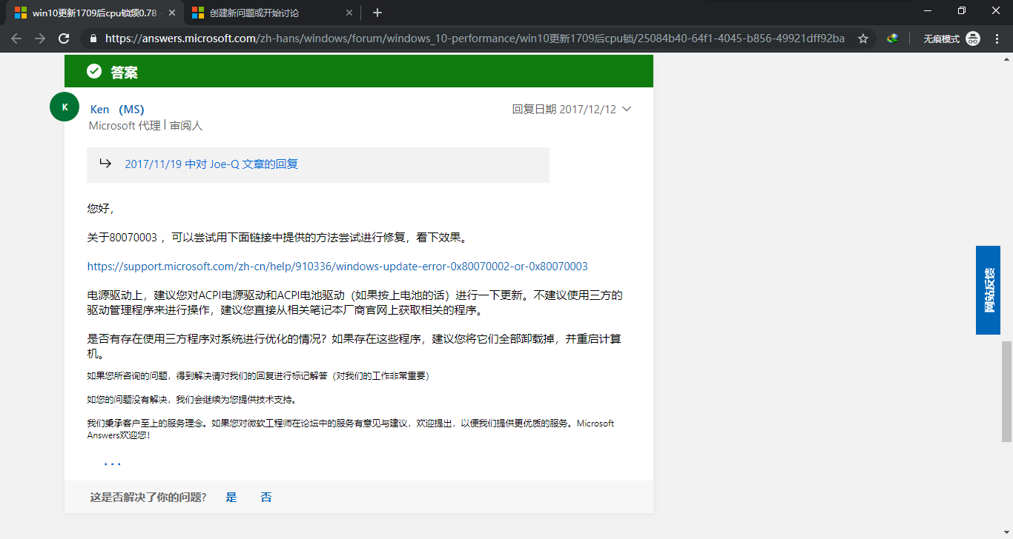This screenshot has height=539, width=1013.
Task: Click the line starting 关于80070003
Action: coord(278,238)
